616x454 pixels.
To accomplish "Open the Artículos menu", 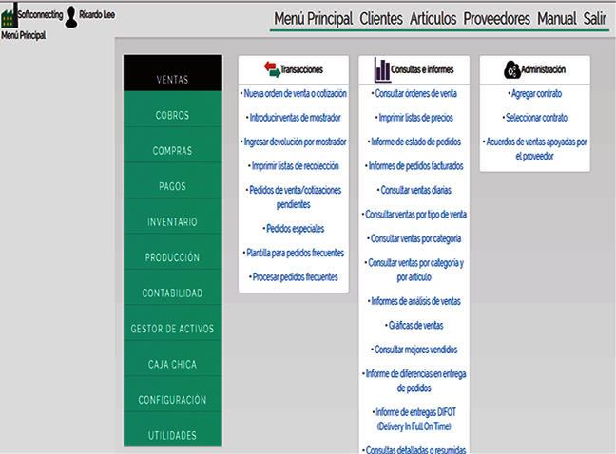I will (433, 19).
